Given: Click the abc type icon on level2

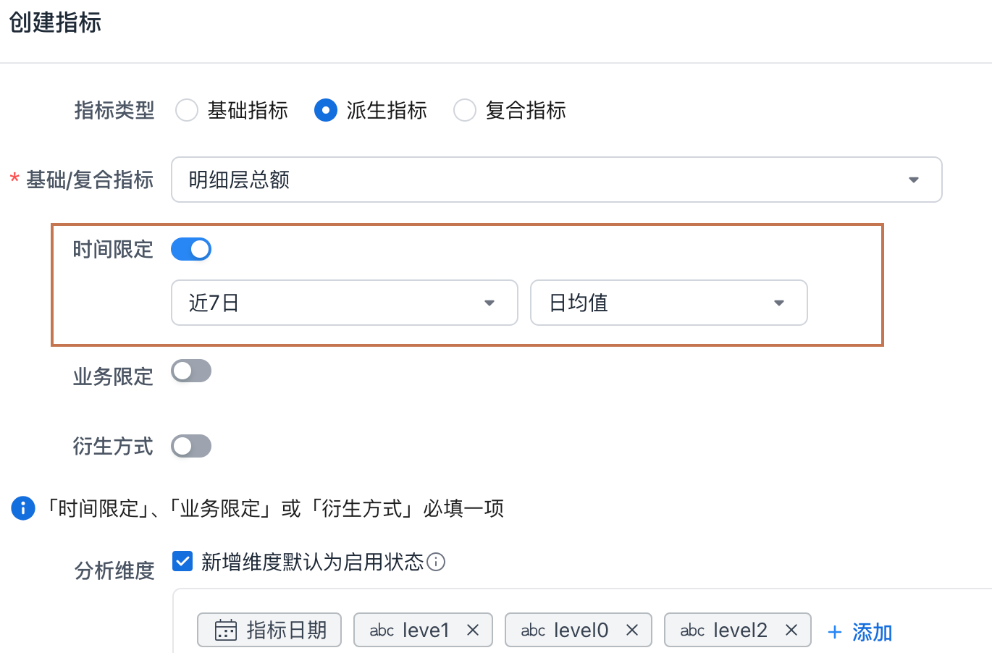Looking at the screenshot, I should pyautogui.click(x=692, y=631).
